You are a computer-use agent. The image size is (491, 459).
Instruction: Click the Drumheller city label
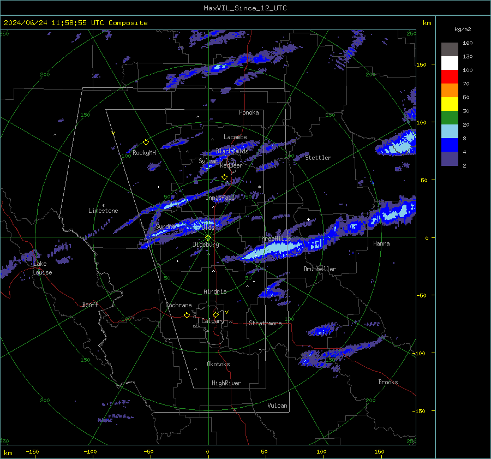tap(320, 269)
